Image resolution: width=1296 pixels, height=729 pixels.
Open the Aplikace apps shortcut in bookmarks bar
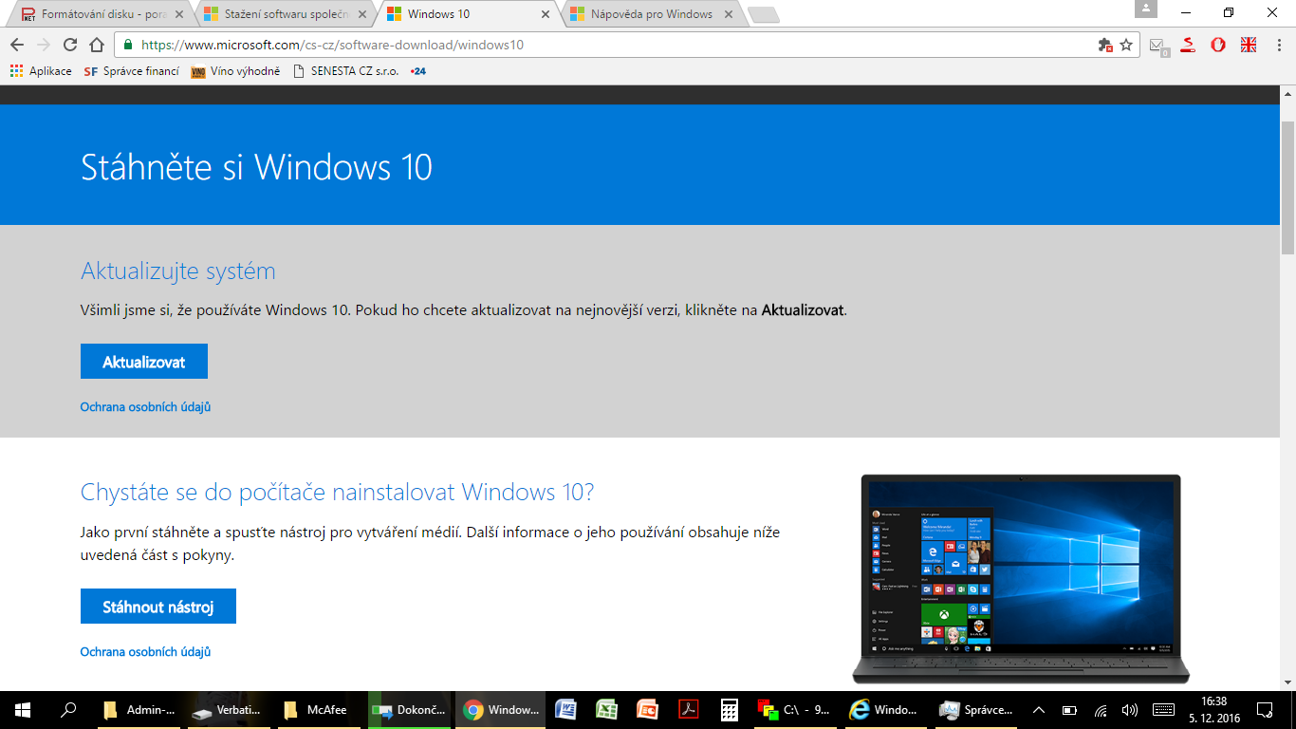[41, 71]
